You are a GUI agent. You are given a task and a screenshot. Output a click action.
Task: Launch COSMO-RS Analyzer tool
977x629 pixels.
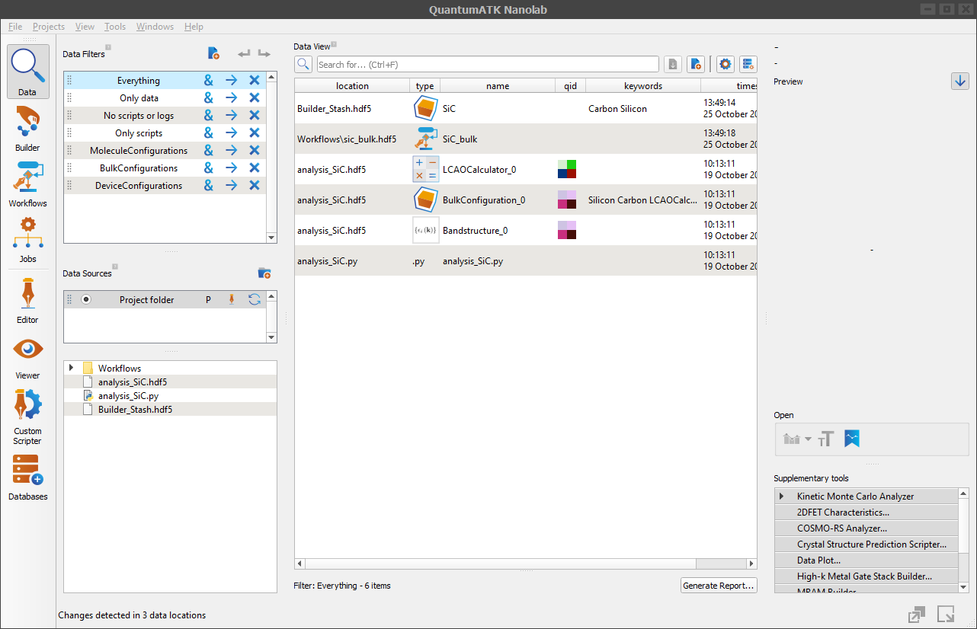click(x=866, y=528)
